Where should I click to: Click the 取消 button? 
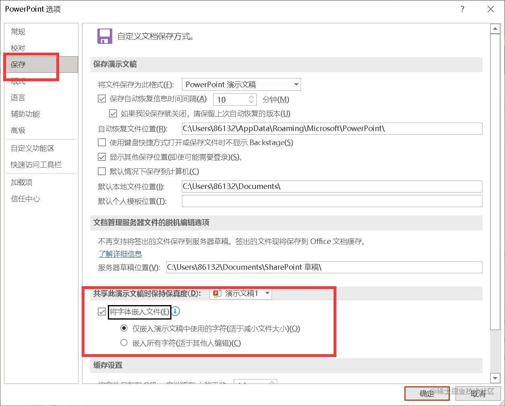(x=478, y=394)
